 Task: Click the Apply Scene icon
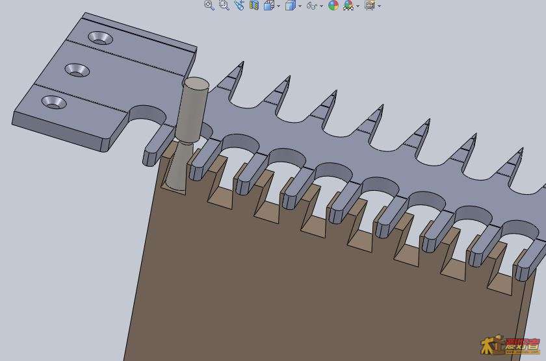348,5
